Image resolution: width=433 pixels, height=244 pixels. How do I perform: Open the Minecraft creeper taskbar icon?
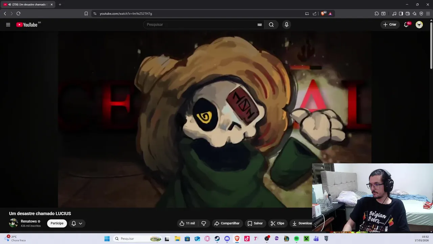tap(306, 239)
